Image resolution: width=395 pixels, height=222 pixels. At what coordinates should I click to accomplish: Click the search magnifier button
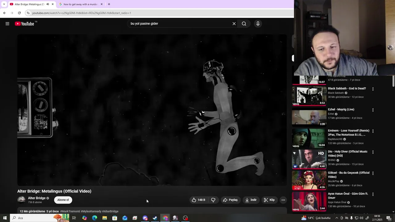tap(244, 24)
